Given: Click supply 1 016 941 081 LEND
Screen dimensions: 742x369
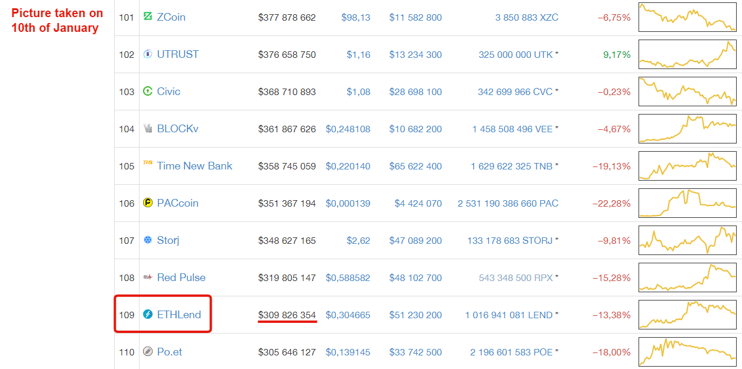Looking at the screenshot, I should [509, 315].
